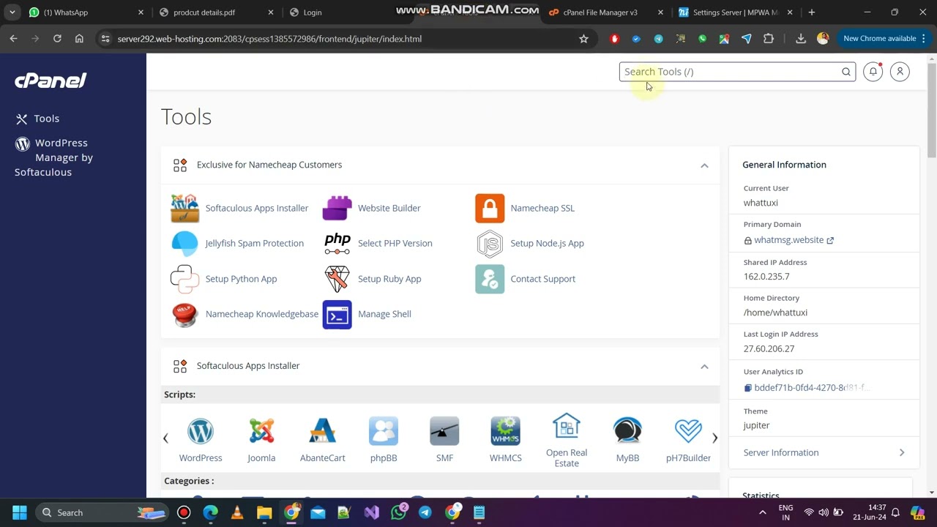The height and width of the screenshot is (527, 937).
Task: Reload the current page
Action: pos(57,39)
